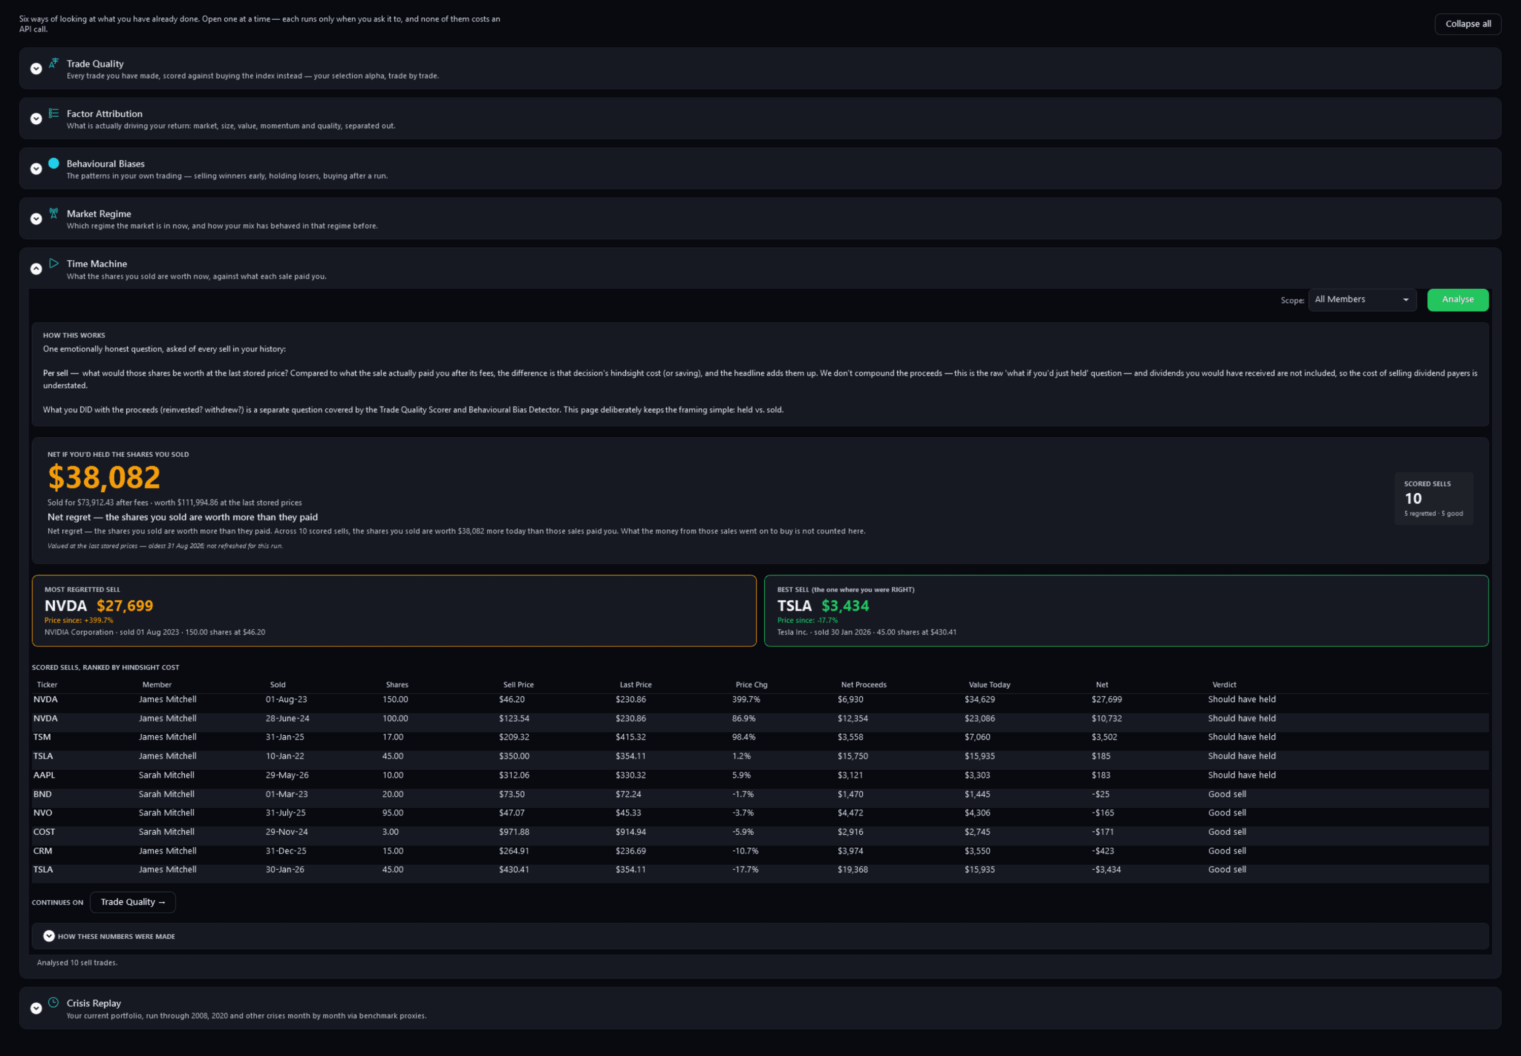Open the Best Sell TSLA card
This screenshot has height=1056, width=1521.
(x=1126, y=610)
